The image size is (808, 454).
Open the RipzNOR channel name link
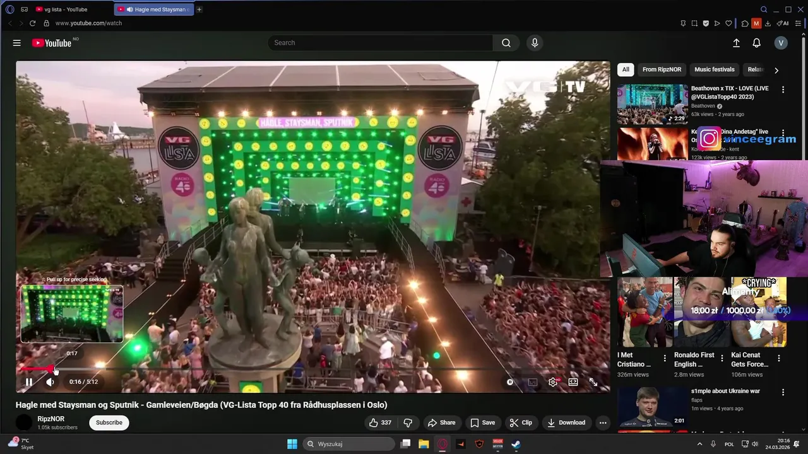[x=50, y=419]
